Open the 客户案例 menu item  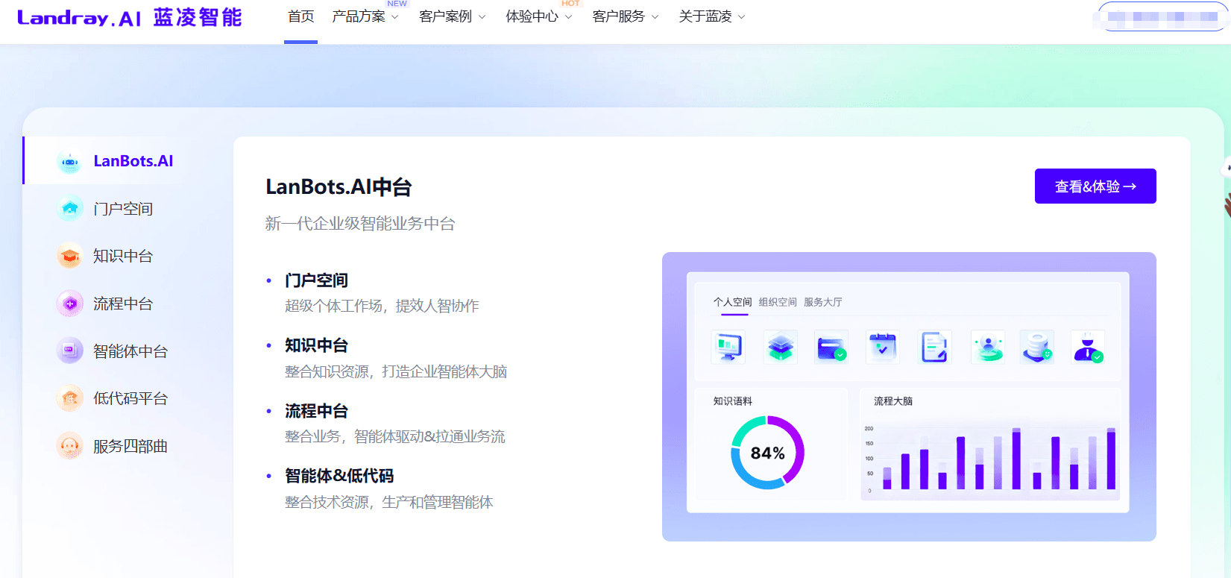[445, 16]
